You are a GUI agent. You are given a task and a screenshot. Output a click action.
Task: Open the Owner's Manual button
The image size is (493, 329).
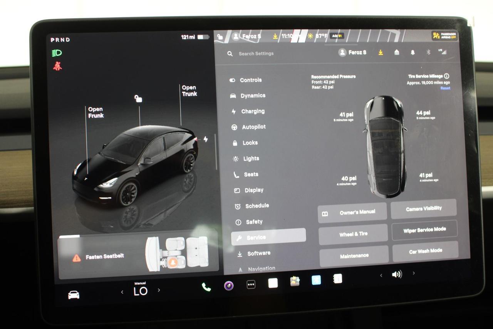(352, 213)
